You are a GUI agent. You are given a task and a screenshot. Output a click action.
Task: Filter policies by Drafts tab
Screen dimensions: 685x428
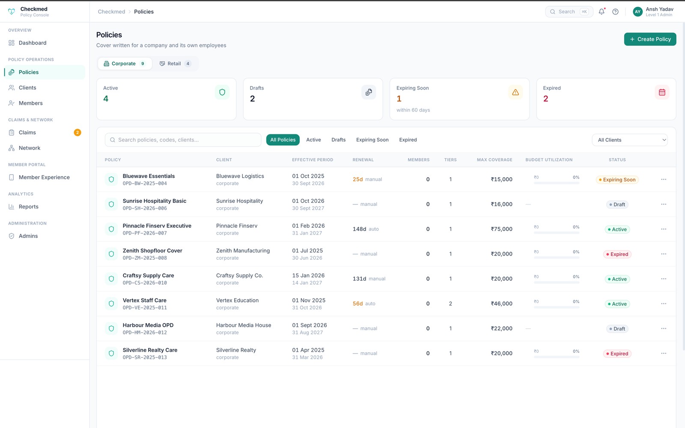(339, 140)
